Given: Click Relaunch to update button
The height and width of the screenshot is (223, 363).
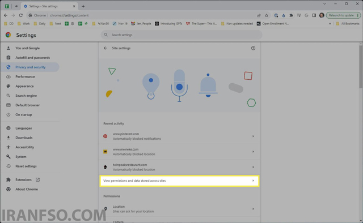Looking at the screenshot, I should tap(343, 15).
